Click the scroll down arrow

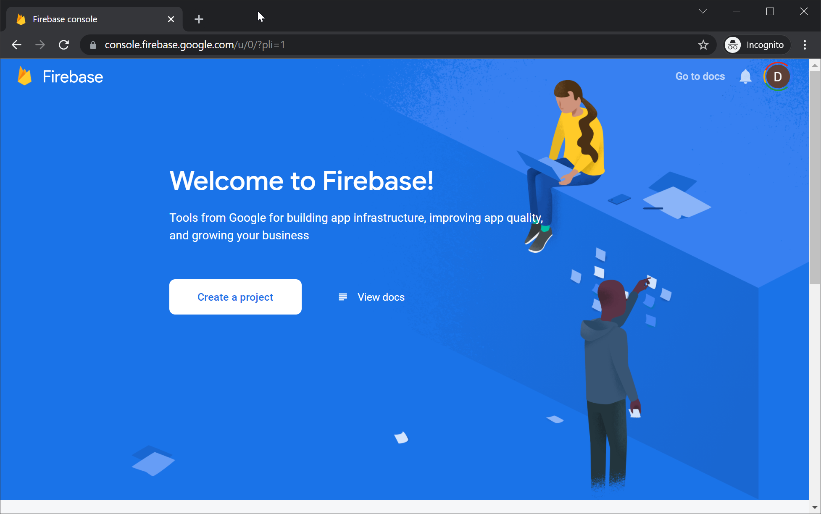click(x=815, y=507)
